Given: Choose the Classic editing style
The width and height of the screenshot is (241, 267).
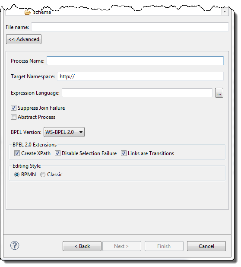Looking at the screenshot, I should point(43,175).
